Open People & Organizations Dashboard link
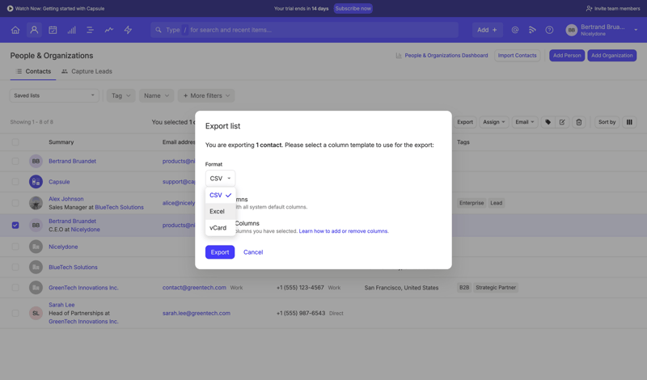The image size is (647, 380). coord(446,55)
